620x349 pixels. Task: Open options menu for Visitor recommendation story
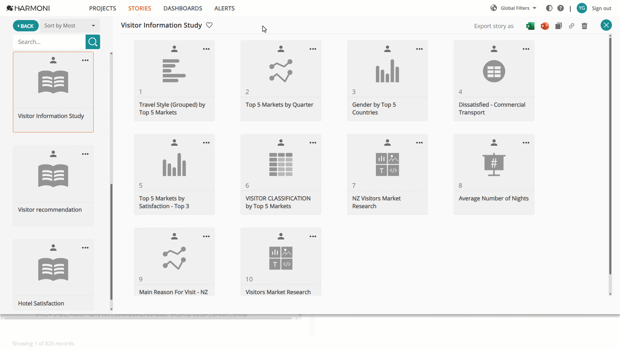click(x=85, y=154)
